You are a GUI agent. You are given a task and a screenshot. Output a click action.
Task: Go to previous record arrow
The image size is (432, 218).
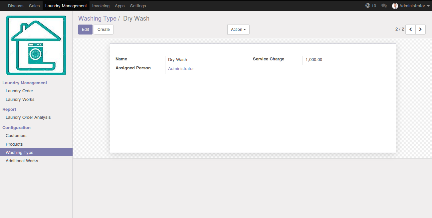[x=410, y=30]
